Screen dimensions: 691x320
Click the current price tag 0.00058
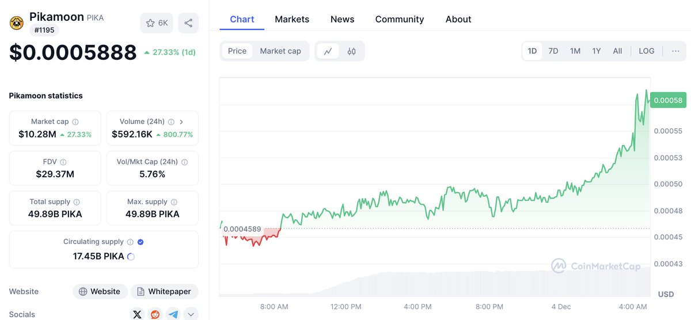pos(668,100)
